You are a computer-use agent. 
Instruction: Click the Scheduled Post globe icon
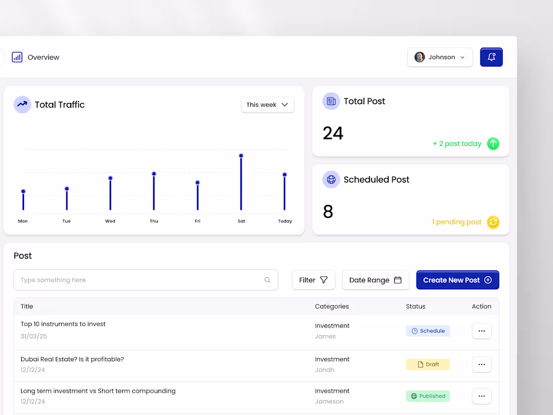[x=331, y=179]
